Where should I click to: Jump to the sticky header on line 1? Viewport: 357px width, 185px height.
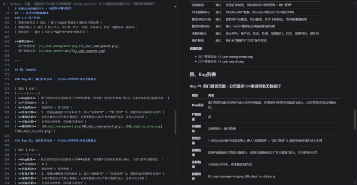click(x=43, y=8)
